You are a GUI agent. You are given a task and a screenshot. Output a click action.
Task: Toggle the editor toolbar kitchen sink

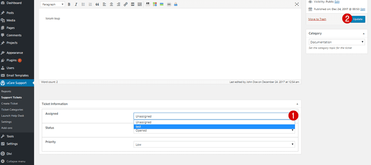[x=140, y=4]
